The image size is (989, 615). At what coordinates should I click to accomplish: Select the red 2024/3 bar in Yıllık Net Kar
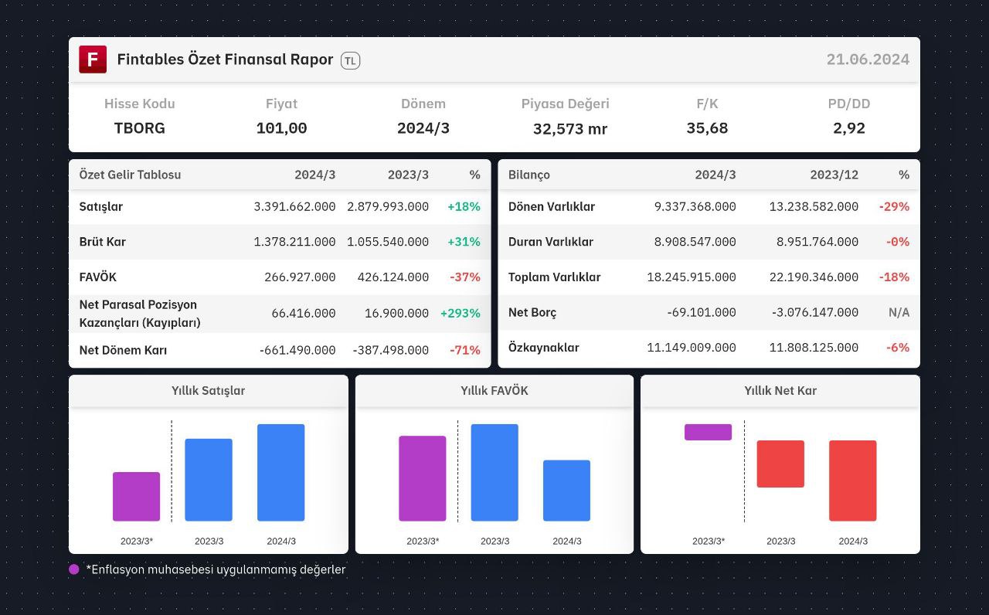pos(852,481)
